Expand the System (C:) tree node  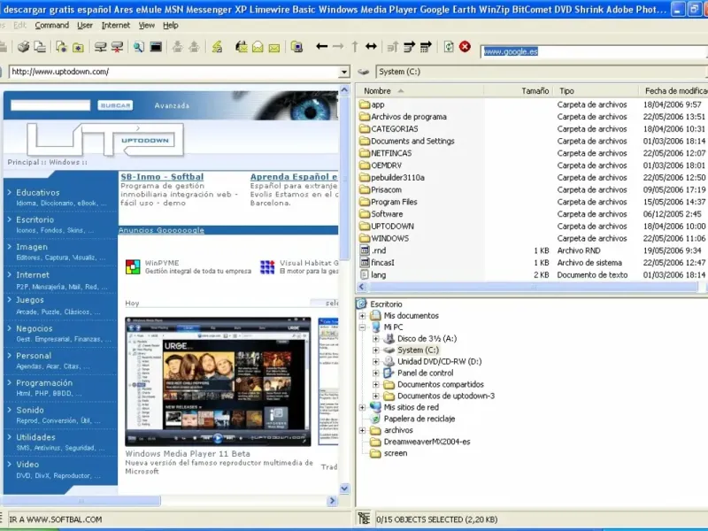pos(375,350)
